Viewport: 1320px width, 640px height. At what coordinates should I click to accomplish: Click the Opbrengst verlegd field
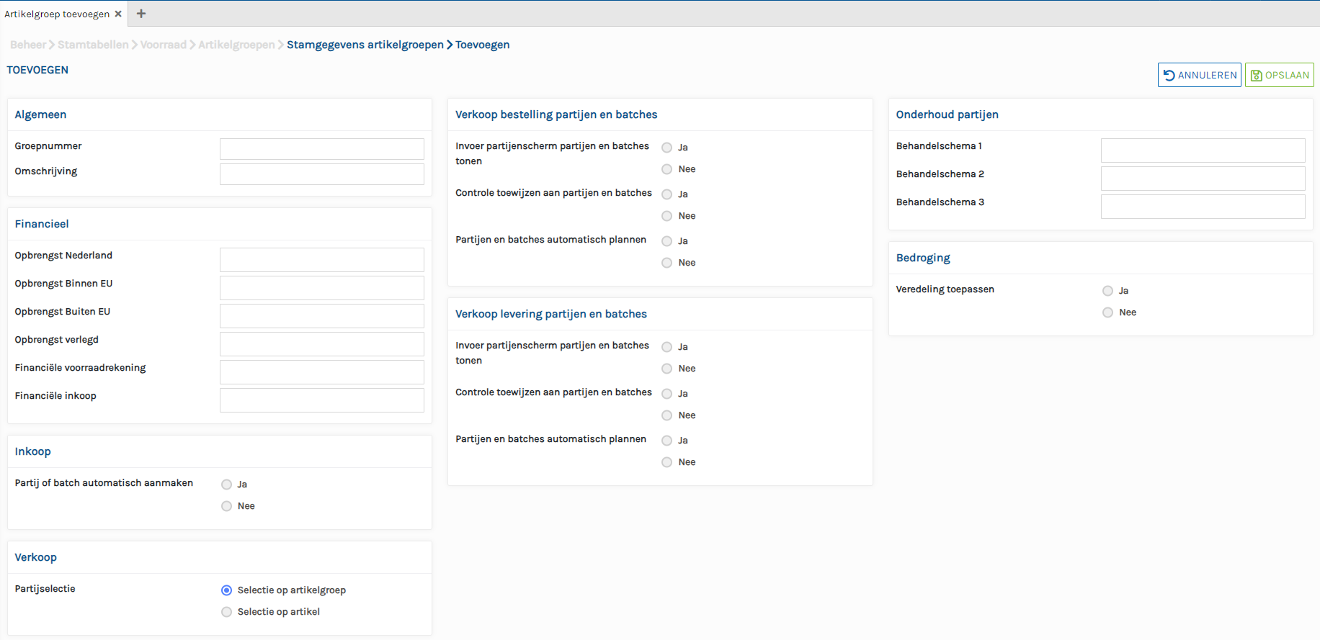point(321,344)
